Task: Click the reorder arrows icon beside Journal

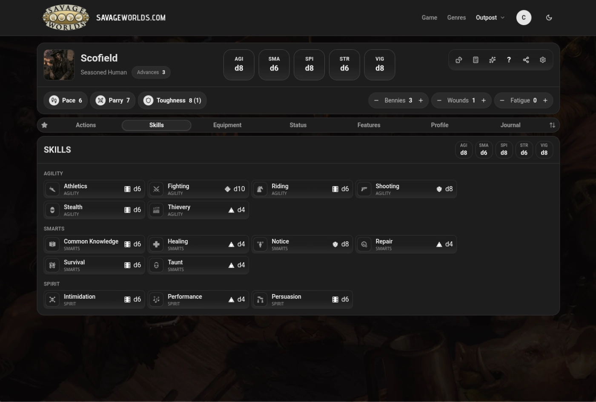Action: [552, 125]
